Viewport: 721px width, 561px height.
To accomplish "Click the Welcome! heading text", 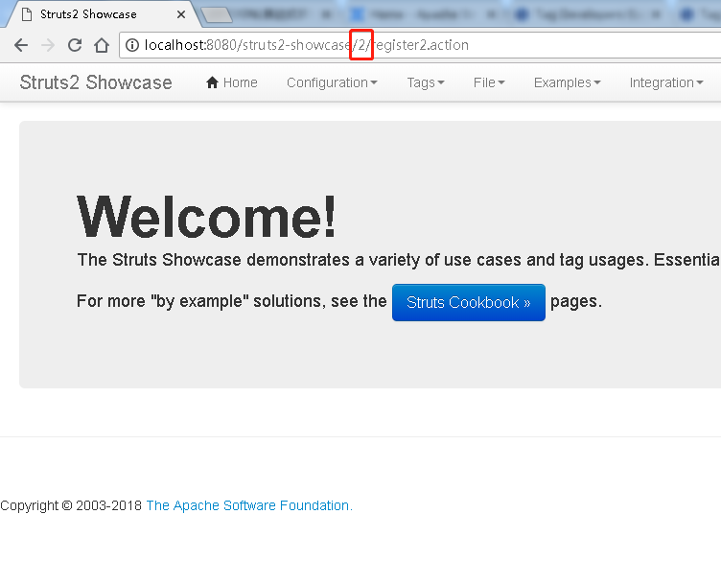I will [206, 217].
